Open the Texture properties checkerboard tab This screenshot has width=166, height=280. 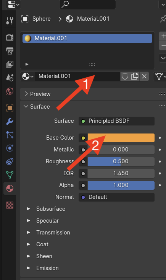tap(10, 205)
